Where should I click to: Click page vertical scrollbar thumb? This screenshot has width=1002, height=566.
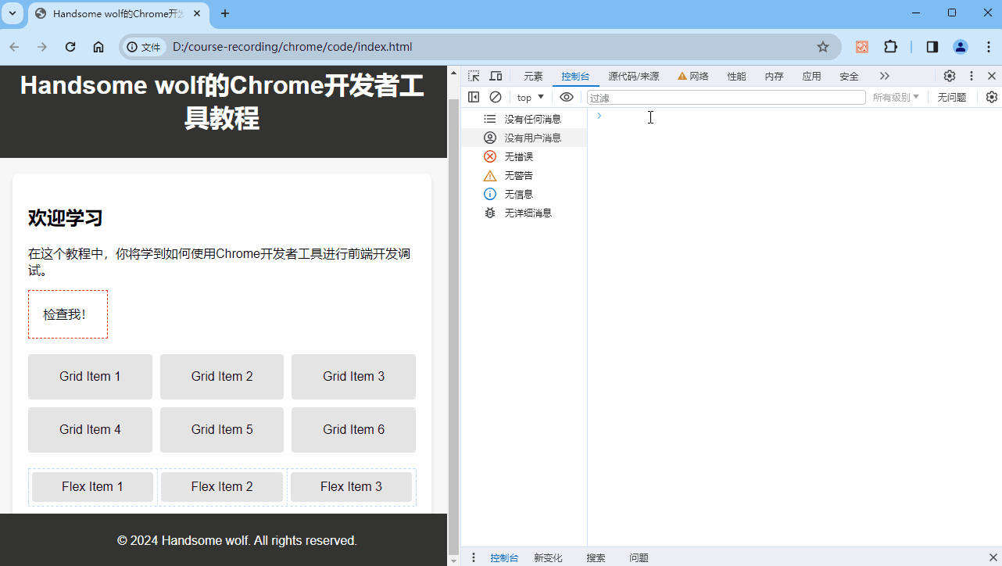[453, 326]
